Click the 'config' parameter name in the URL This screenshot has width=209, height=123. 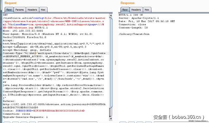[x=38, y=18]
